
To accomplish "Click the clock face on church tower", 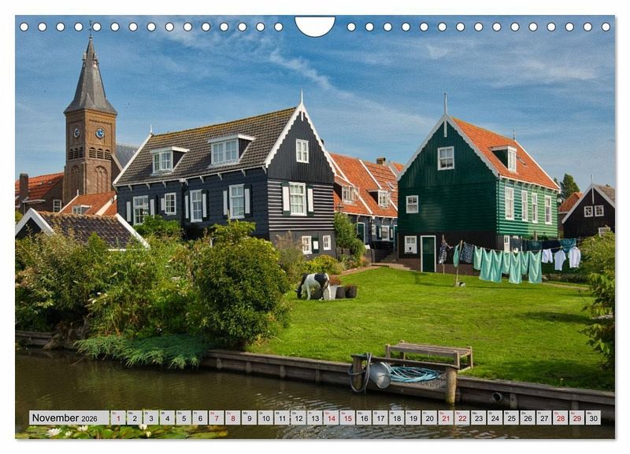I will tap(100, 133).
